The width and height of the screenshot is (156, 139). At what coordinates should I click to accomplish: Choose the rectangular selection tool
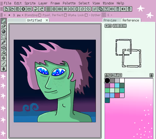coord(4,37)
